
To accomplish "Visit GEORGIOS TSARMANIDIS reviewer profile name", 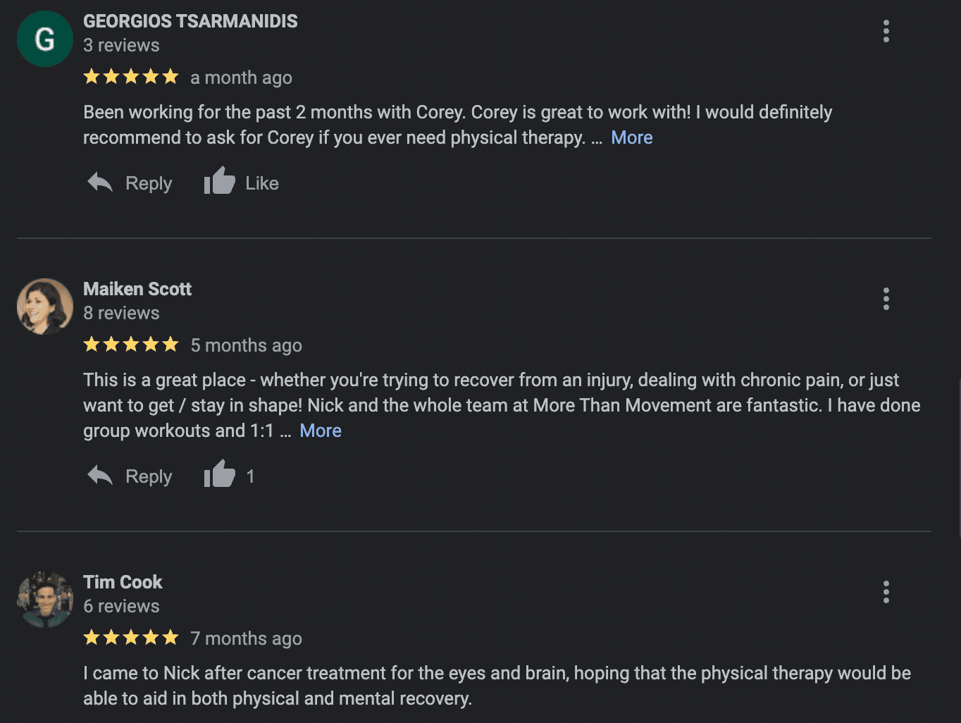I will click(190, 21).
